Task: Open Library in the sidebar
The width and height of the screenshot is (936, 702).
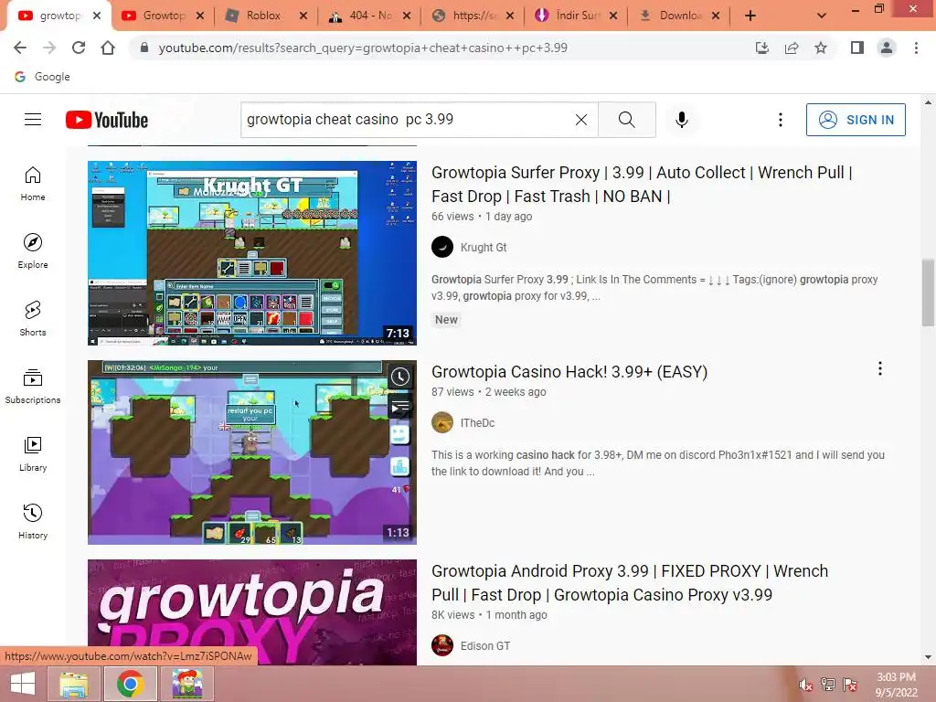Action: click(33, 453)
